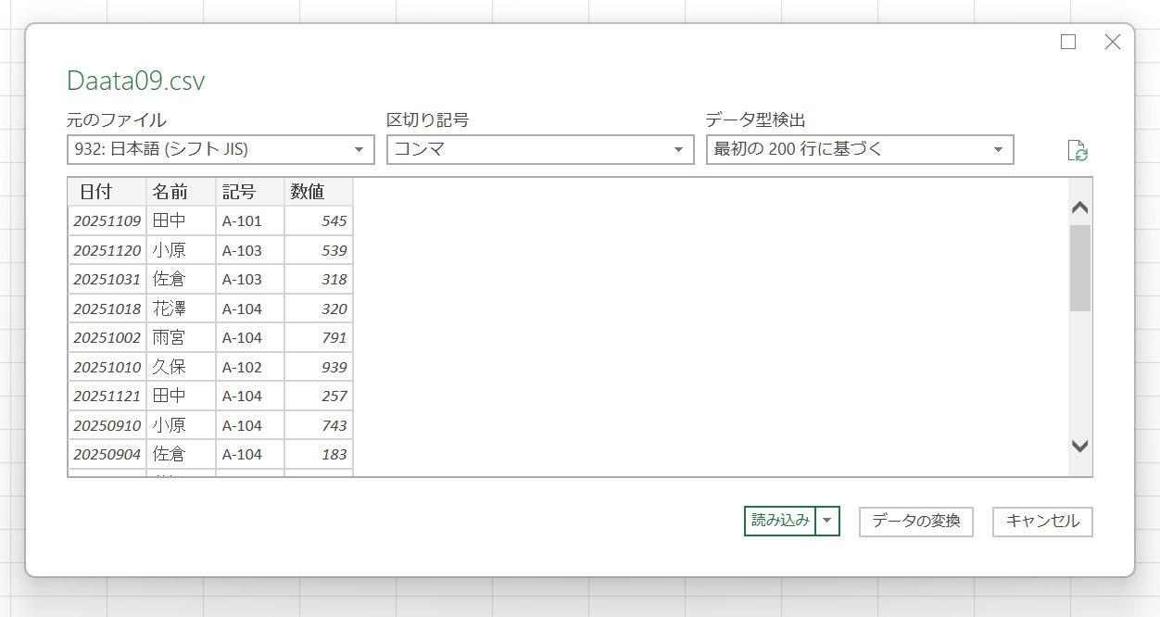
Task: Click the 花澤 name cell
Action: pyautogui.click(x=181, y=309)
